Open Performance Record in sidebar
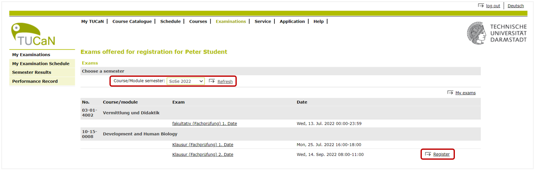The width and height of the screenshot is (535, 170). tap(42, 81)
